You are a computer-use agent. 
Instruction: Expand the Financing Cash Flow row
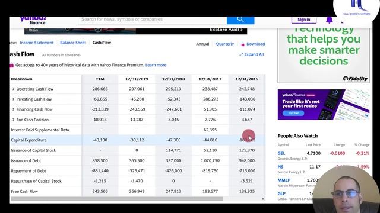tap(13, 109)
